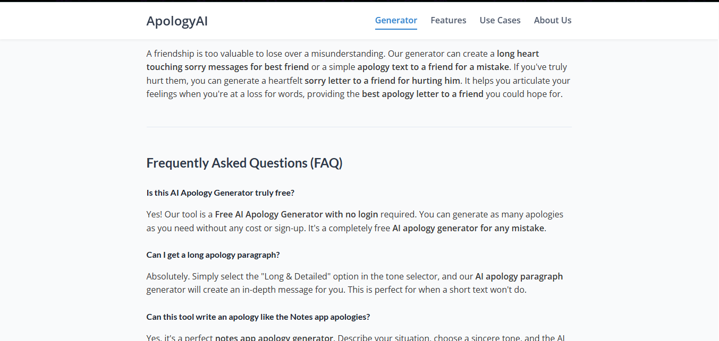Click the answer paragraph starting with 'Yes! Our tool'
This screenshot has height=341, width=719.
[x=355, y=221]
